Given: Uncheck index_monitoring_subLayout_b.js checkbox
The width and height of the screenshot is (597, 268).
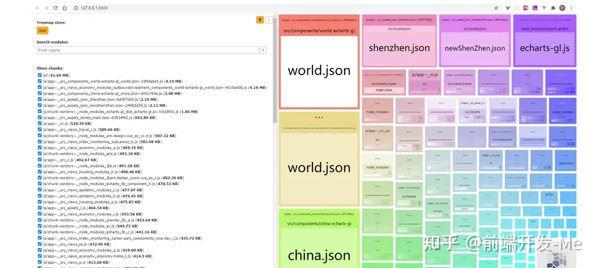Looking at the screenshot, I should pyautogui.click(x=40, y=141).
